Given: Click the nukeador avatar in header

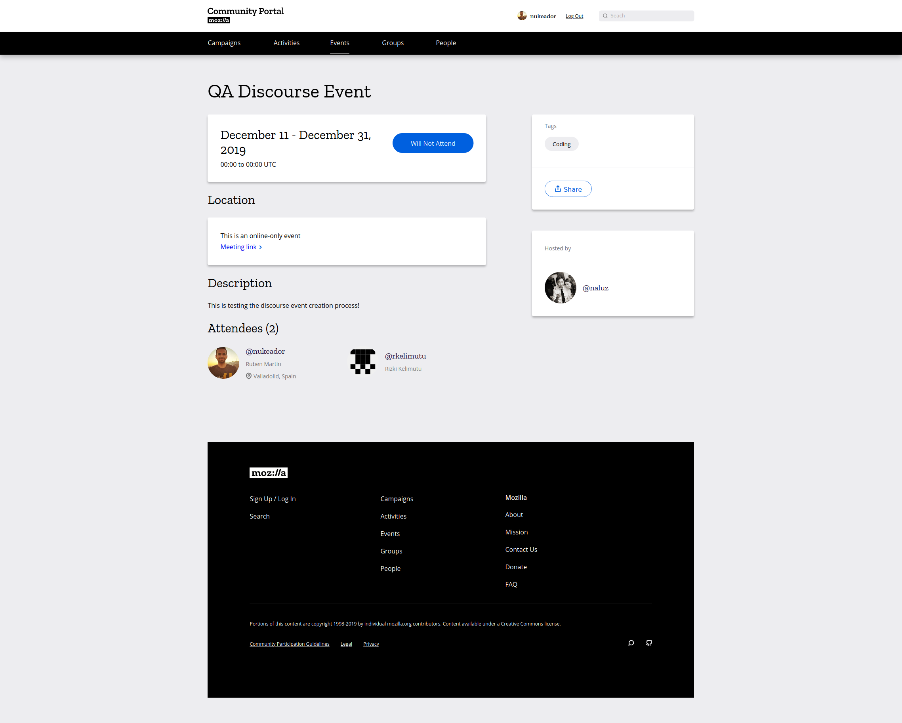Looking at the screenshot, I should [522, 16].
